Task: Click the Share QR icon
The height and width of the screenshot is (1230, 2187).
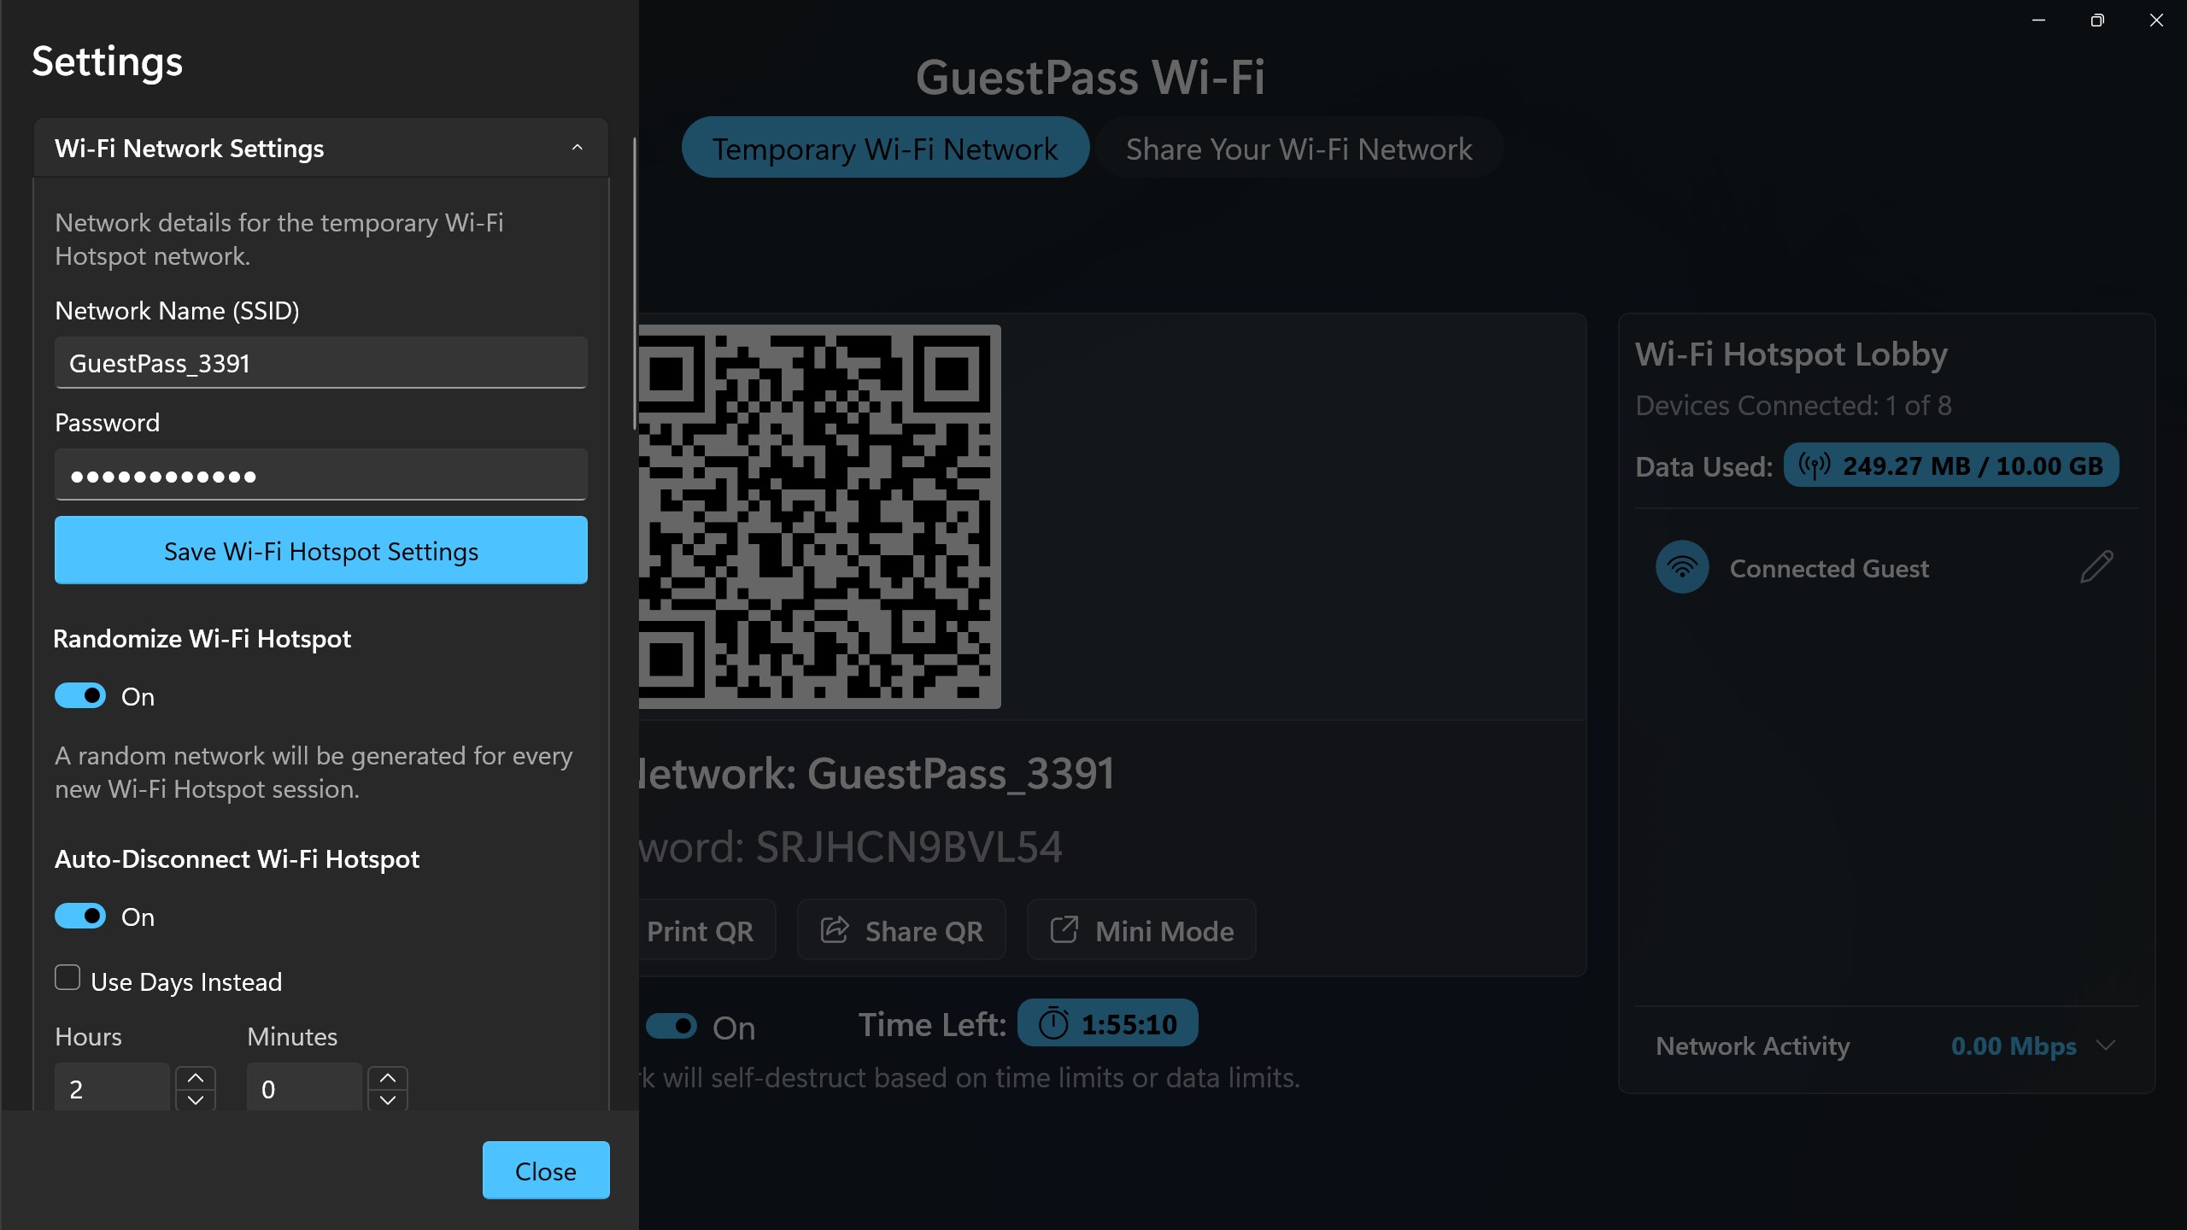Action: coord(835,930)
